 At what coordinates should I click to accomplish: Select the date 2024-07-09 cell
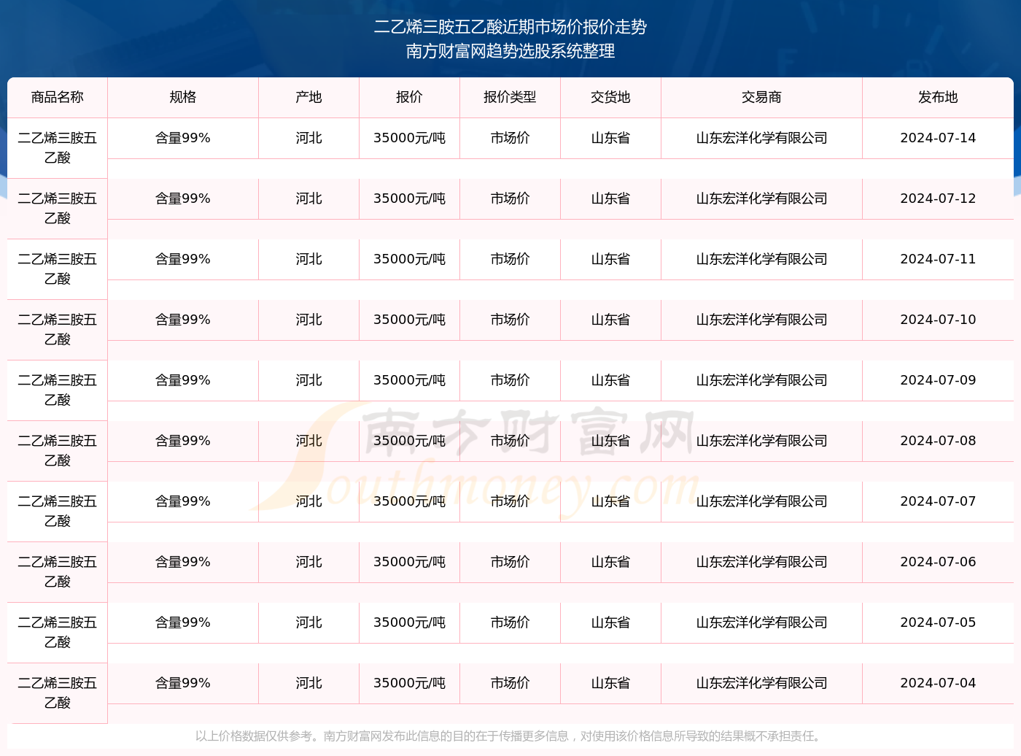click(939, 380)
